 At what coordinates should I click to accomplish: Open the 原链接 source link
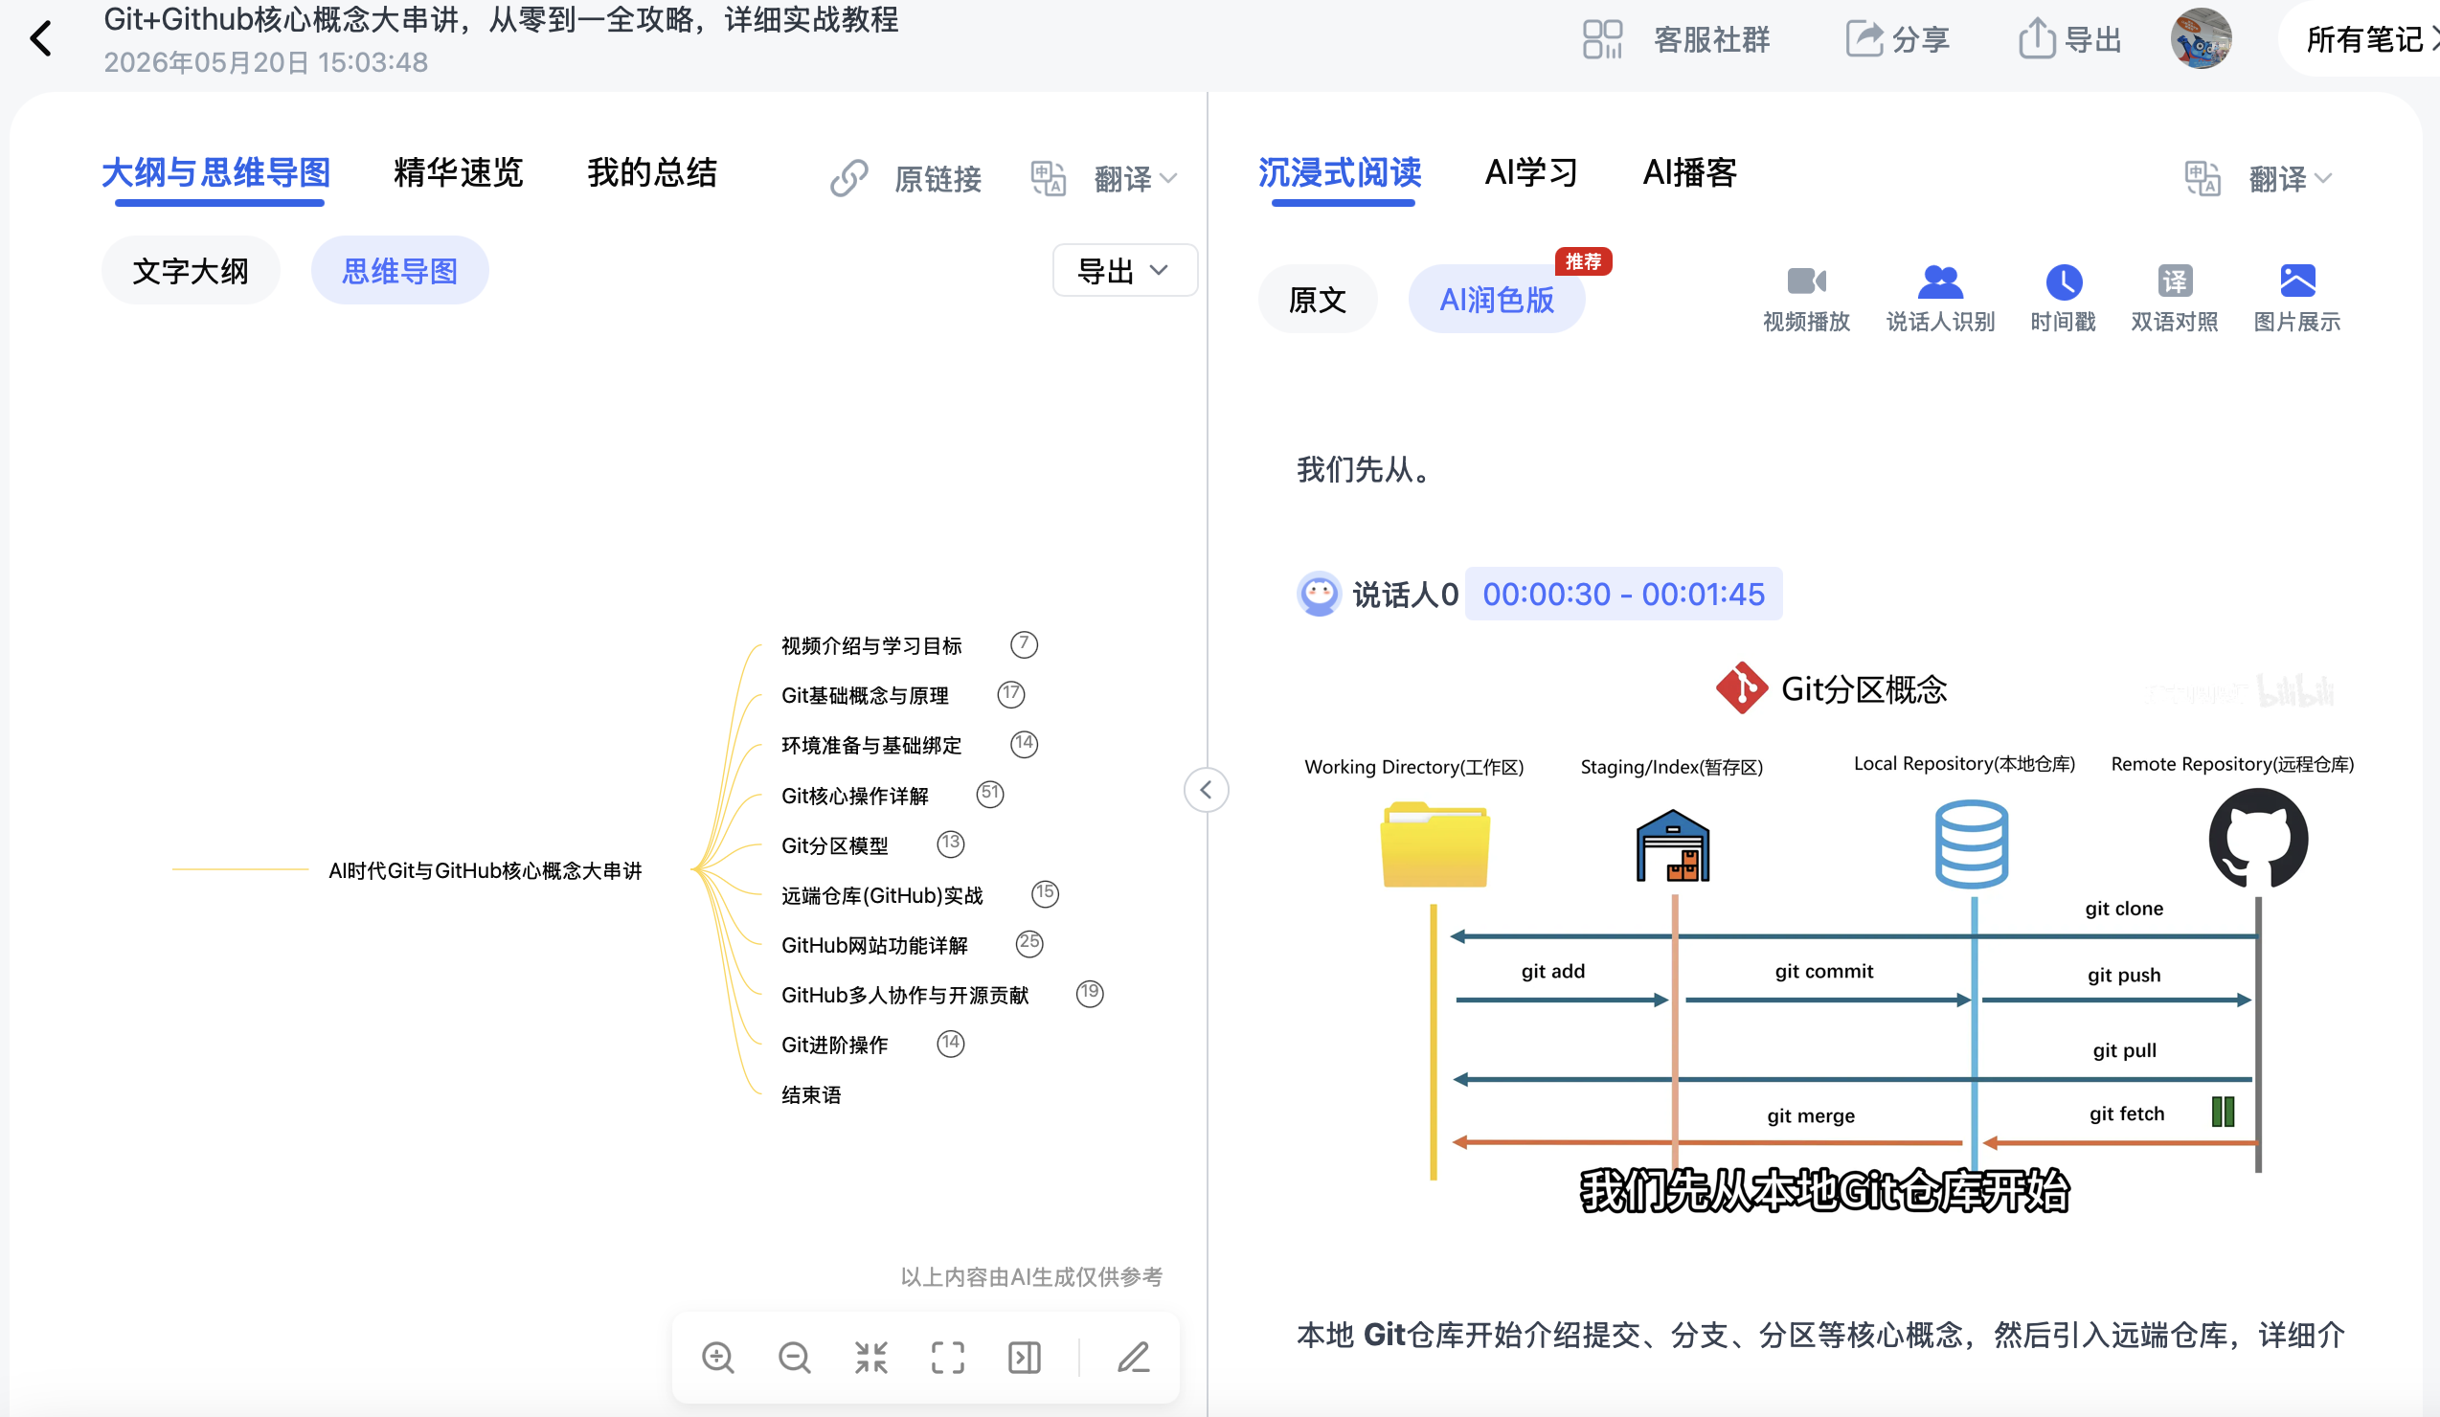(906, 178)
